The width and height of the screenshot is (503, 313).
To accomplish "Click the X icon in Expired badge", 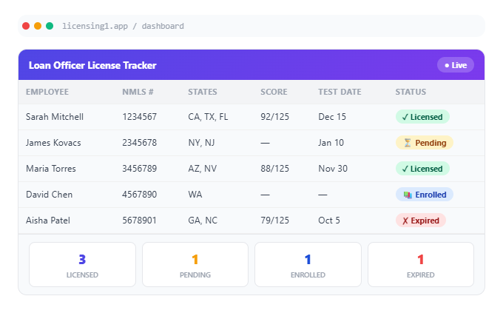I will click(x=405, y=221).
